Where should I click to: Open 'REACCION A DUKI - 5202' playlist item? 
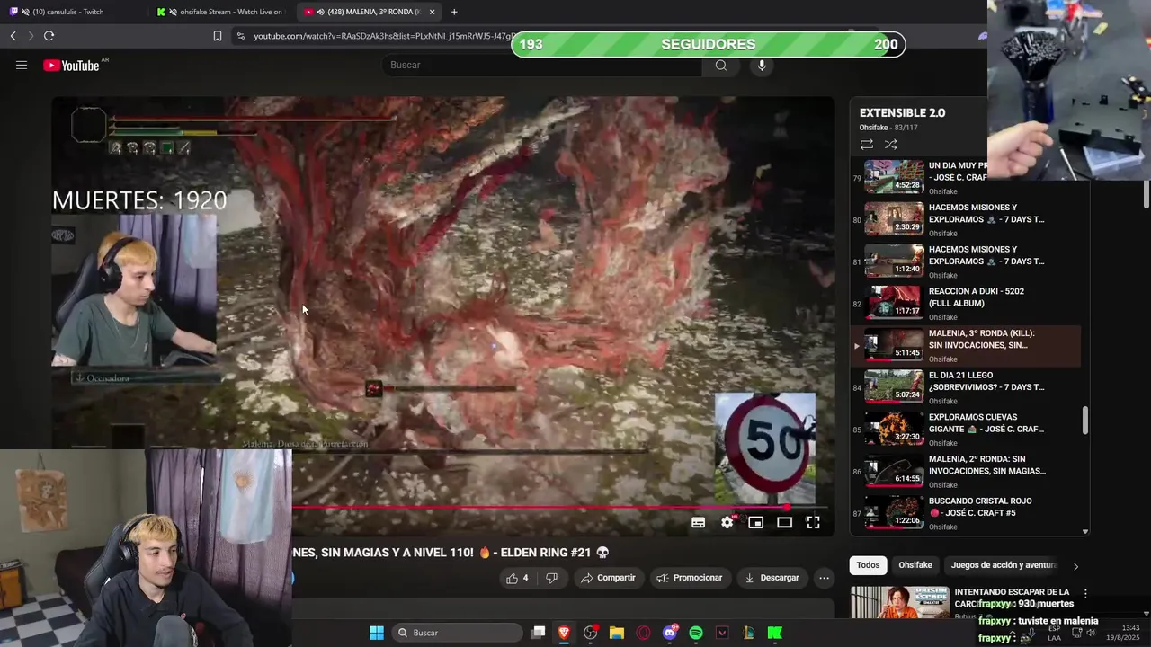coord(967,304)
